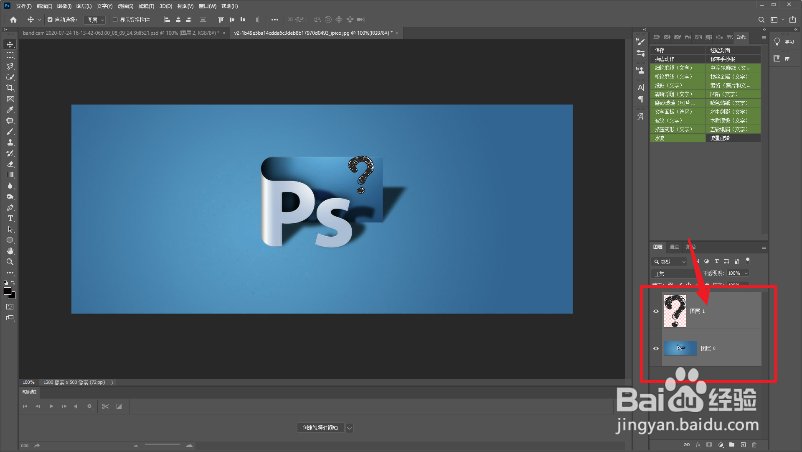Click the 创建视频时间轴 button
This screenshot has height=452, width=802.
click(320, 428)
